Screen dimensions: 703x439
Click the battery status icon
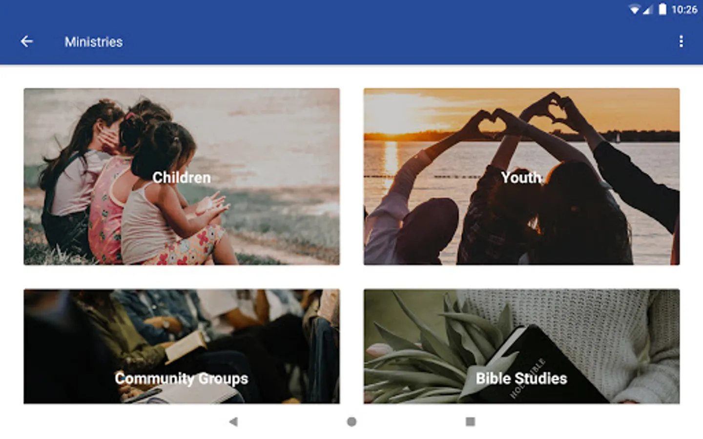tap(662, 9)
